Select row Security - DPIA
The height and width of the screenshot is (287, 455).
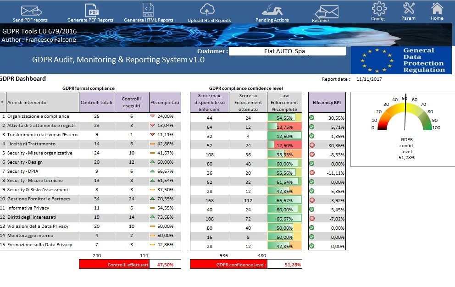[x=90, y=171]
